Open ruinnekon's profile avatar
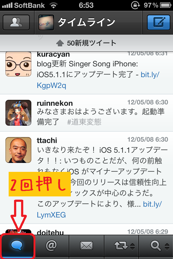The width and height of the screenshot is (173, 259). 18,113
